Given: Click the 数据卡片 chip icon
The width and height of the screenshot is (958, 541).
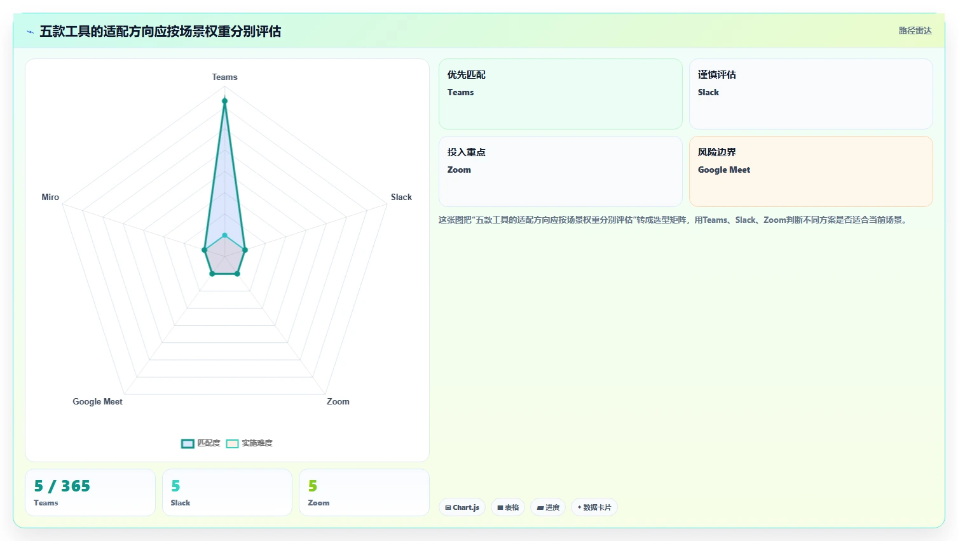Looking at the screenshot, I should point(579,507).
